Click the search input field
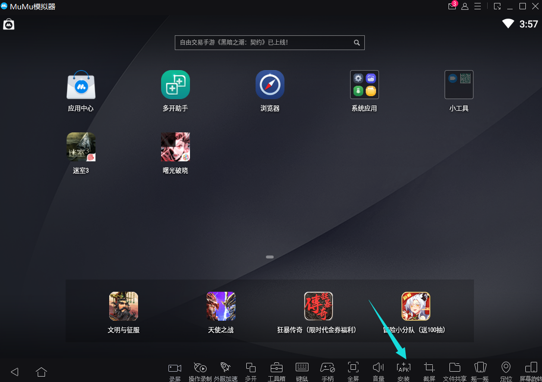The height and width of the screenshot is (382, 542). 270,43
